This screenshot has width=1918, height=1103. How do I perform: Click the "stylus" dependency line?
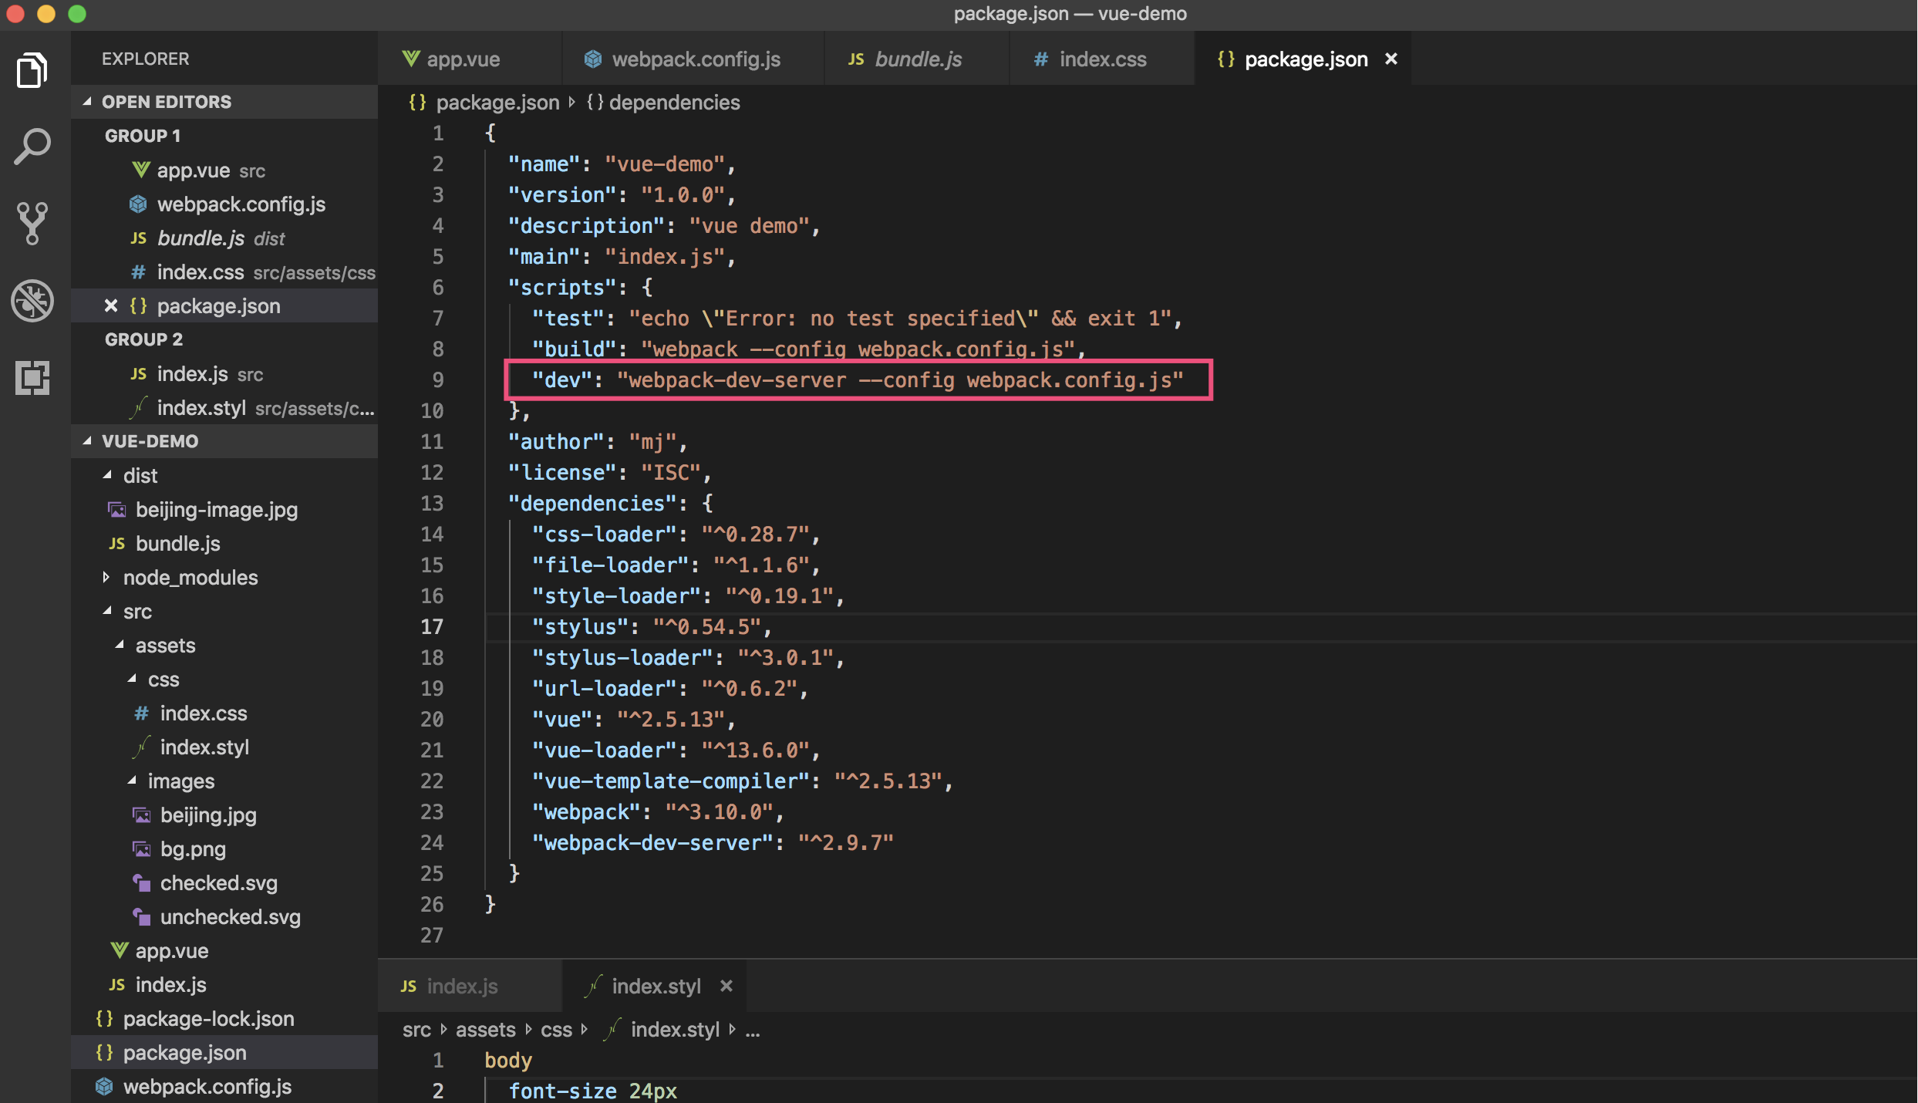click(652, 626)
